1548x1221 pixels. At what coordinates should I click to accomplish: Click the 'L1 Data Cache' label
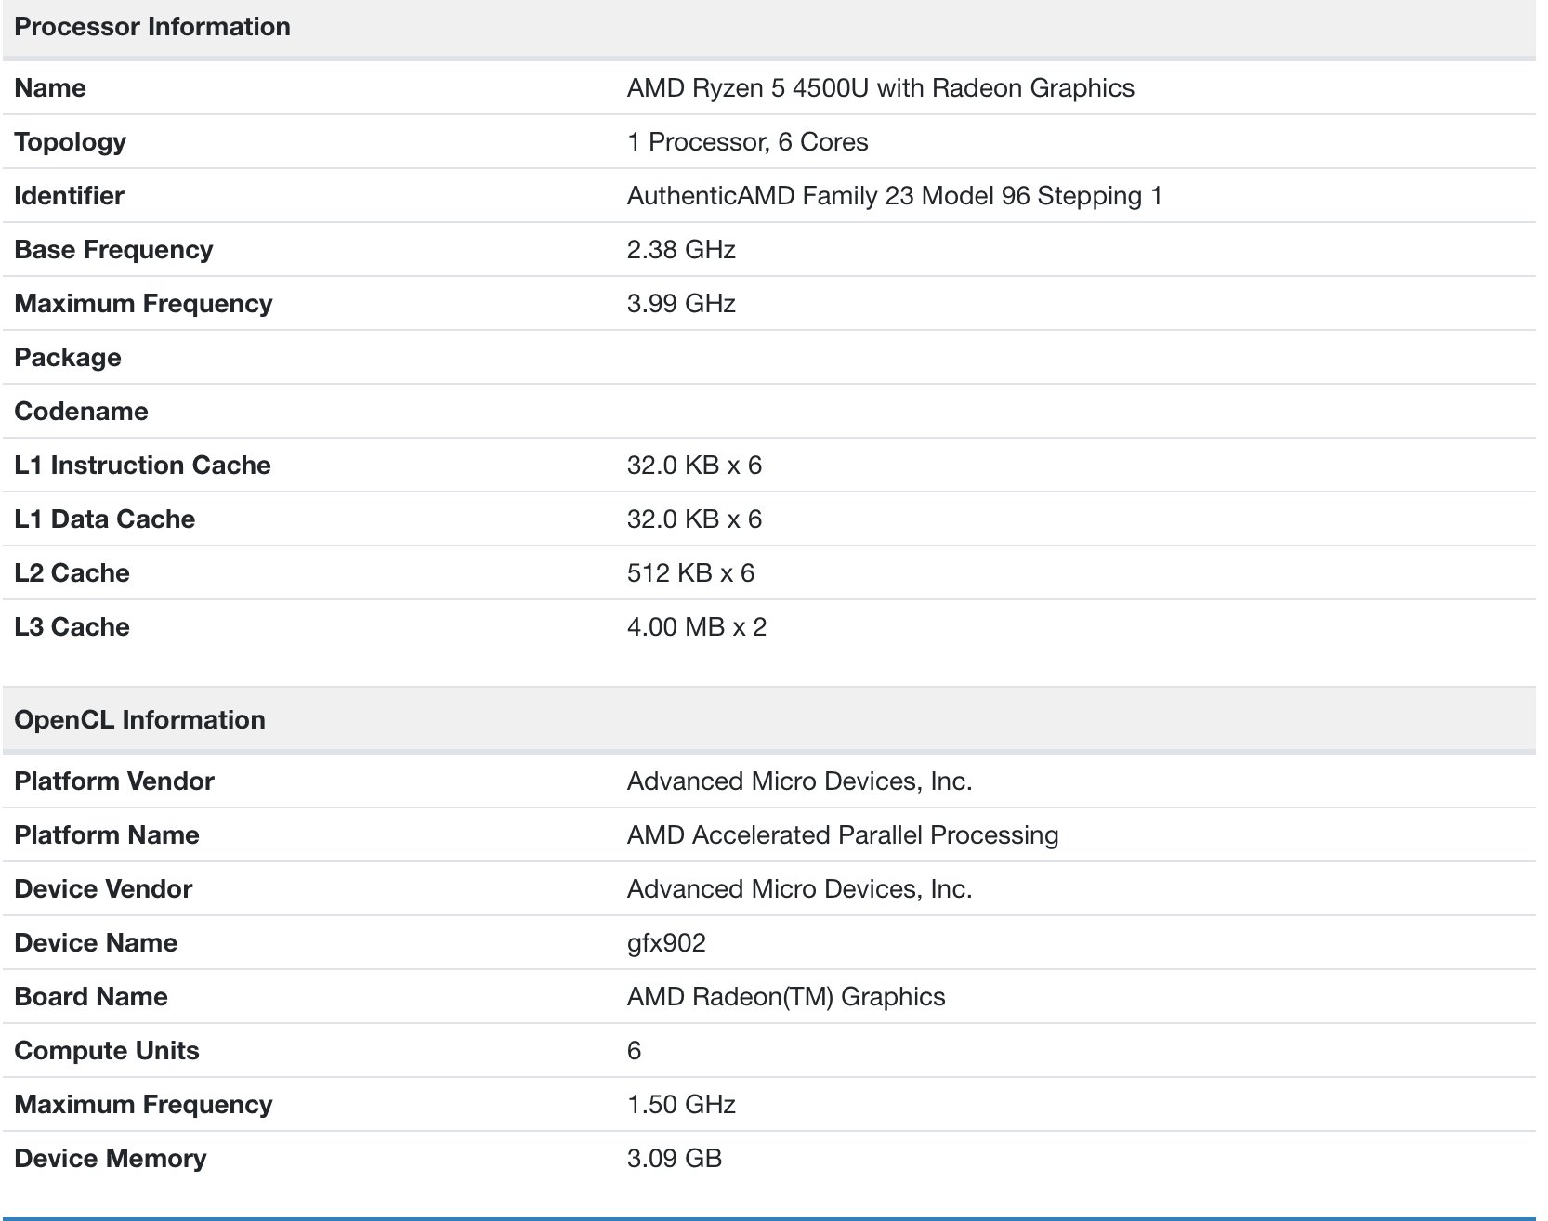coord(105,519)
